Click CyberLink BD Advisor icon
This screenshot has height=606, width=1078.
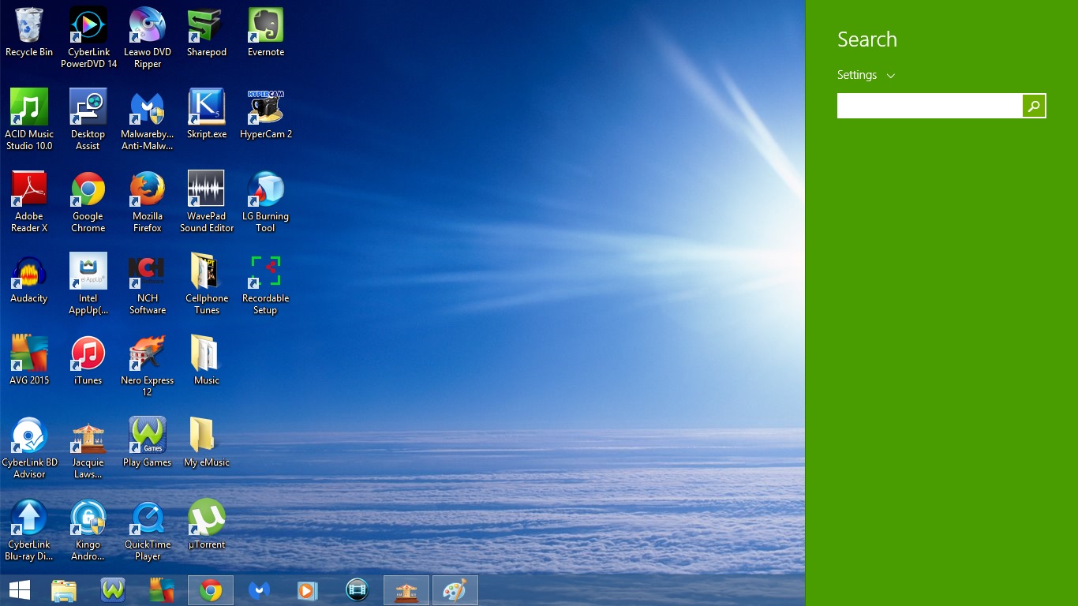[x=29, y=448]
